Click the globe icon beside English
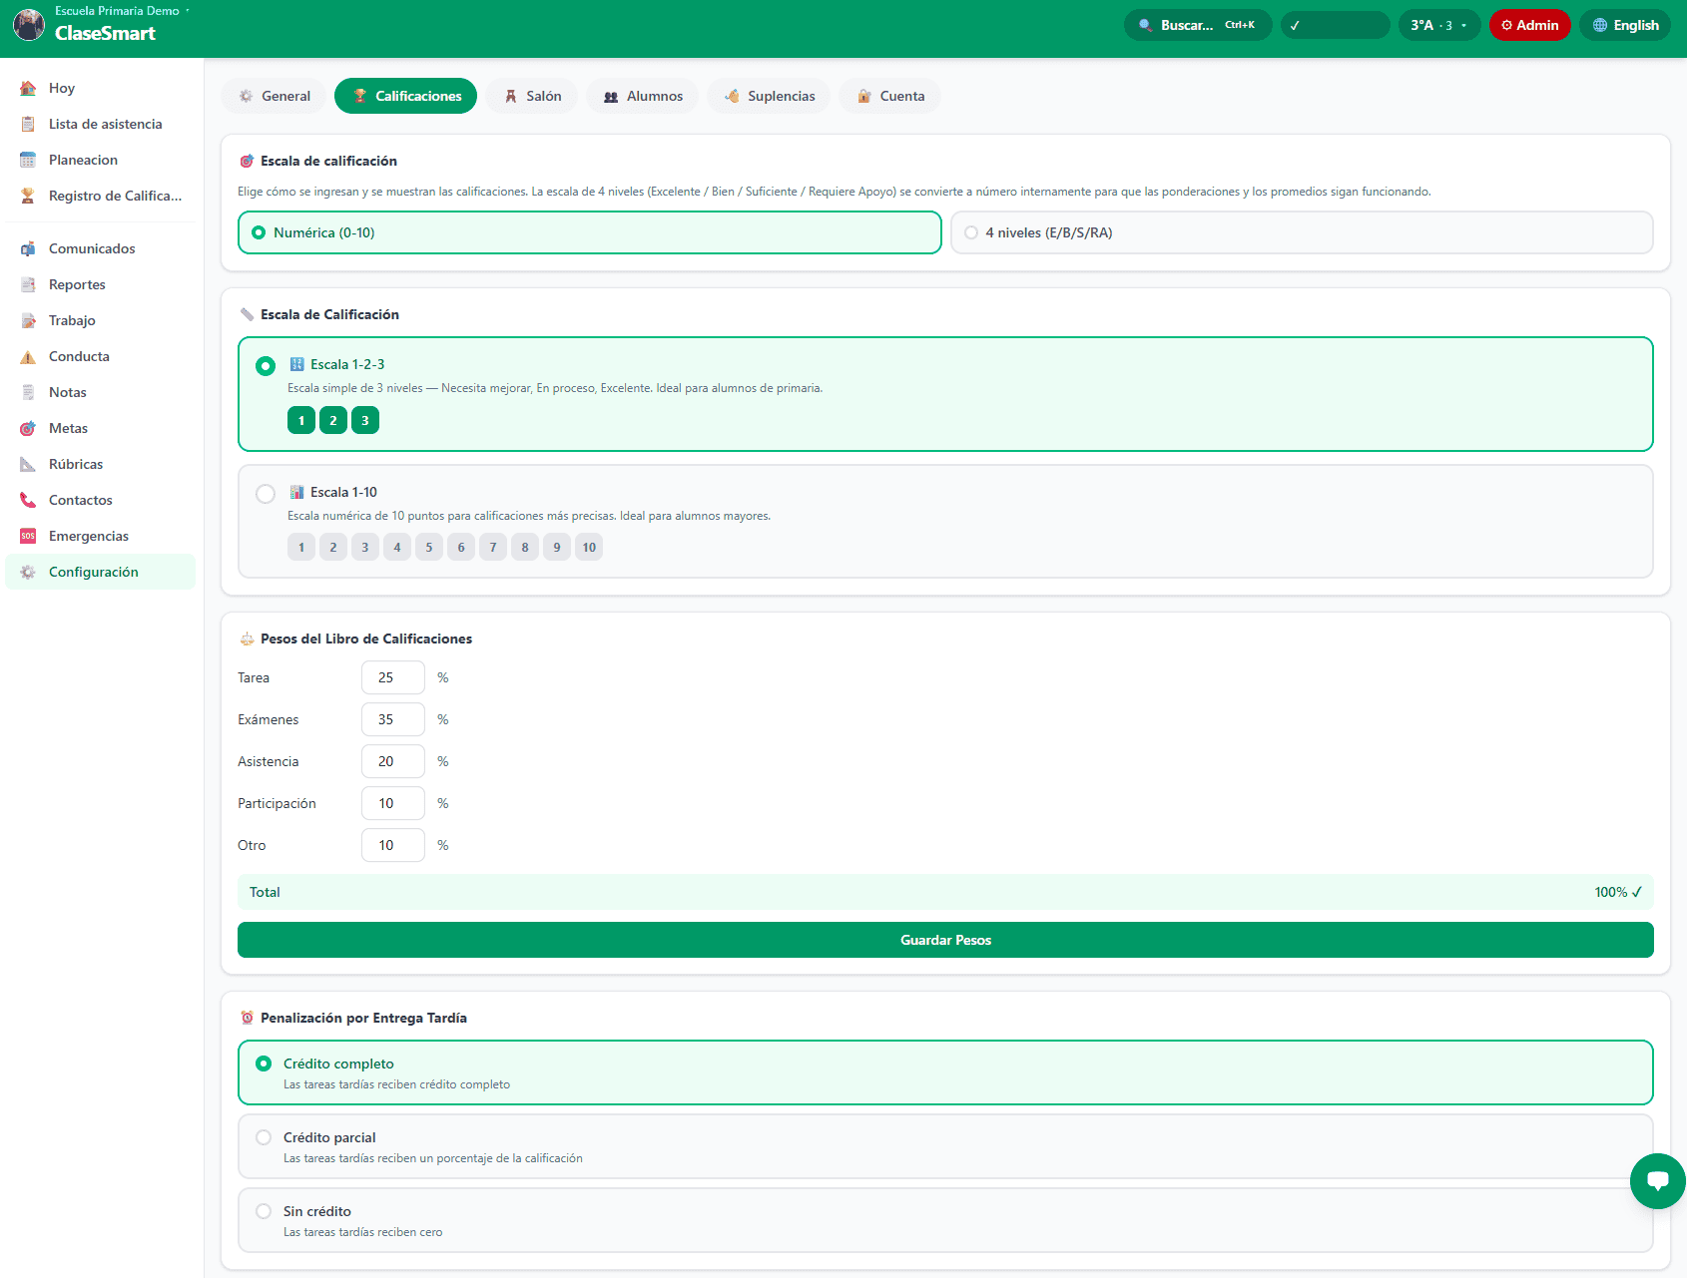The image size is (1687, 1278). (x=1600, y=25)
